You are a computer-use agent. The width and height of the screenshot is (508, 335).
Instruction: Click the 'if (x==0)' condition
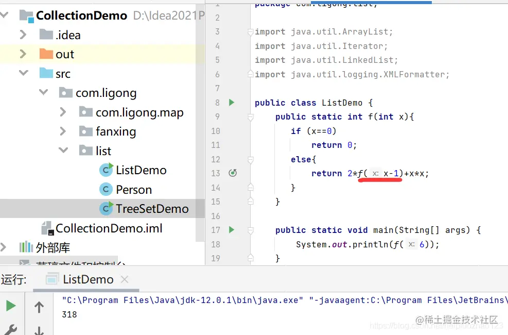(x=313, y=131)
